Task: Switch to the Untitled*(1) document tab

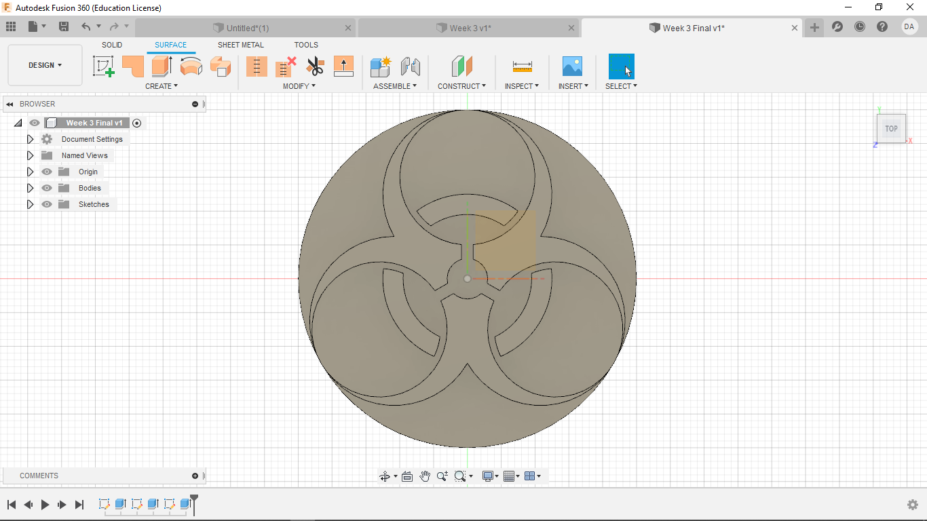Action: click(x=246, y=28)
